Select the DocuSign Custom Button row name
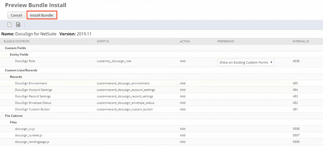 tap(33, 109)
